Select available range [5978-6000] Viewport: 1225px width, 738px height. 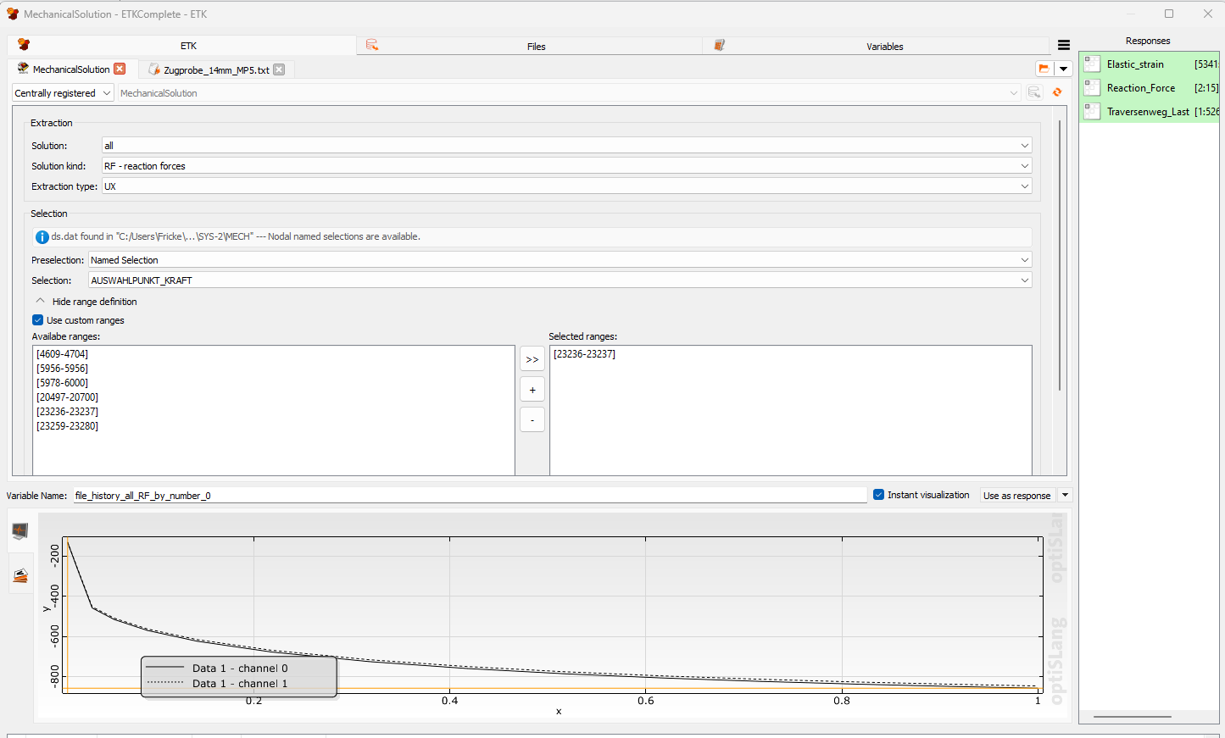pos(63,383)
